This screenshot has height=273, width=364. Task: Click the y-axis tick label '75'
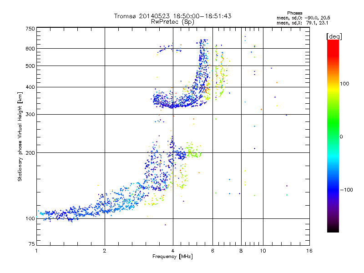point(32,244)
